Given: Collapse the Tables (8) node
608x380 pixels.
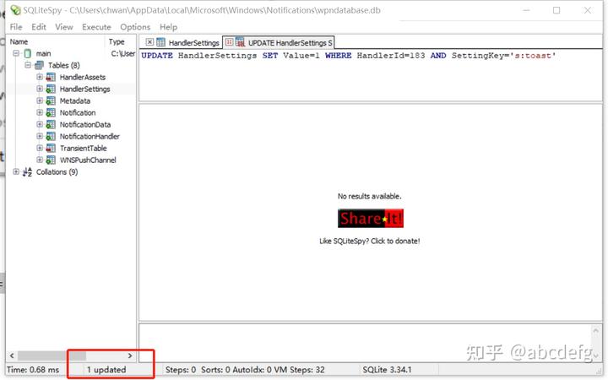Looking at the screenshot, I should click(28, 65).
